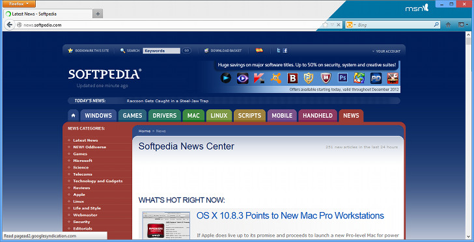
Task: Click Bookmark This Site link
Action: tap(89, 51)
